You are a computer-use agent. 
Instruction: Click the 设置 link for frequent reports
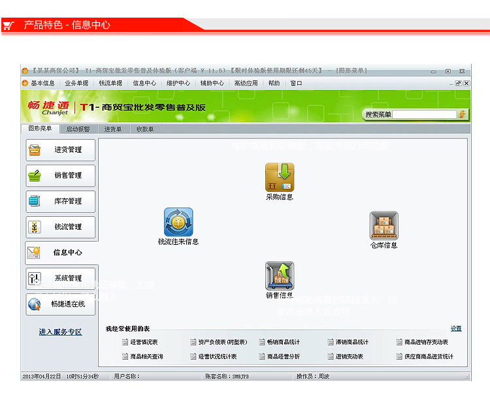click(x=456, y=328)
